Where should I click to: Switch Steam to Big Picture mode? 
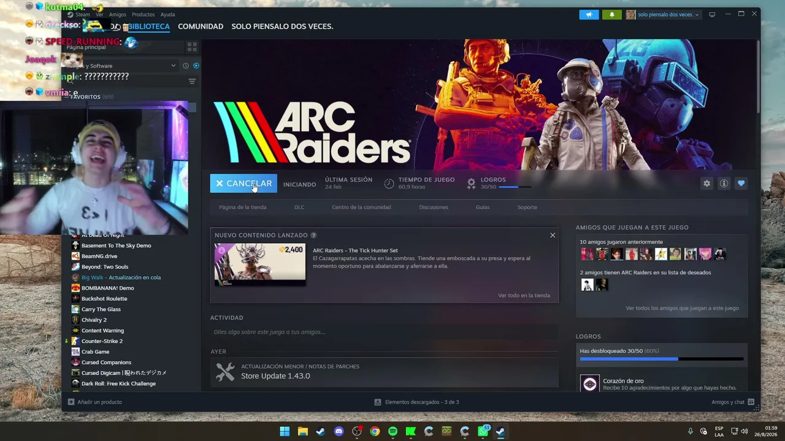click(712, 15)
